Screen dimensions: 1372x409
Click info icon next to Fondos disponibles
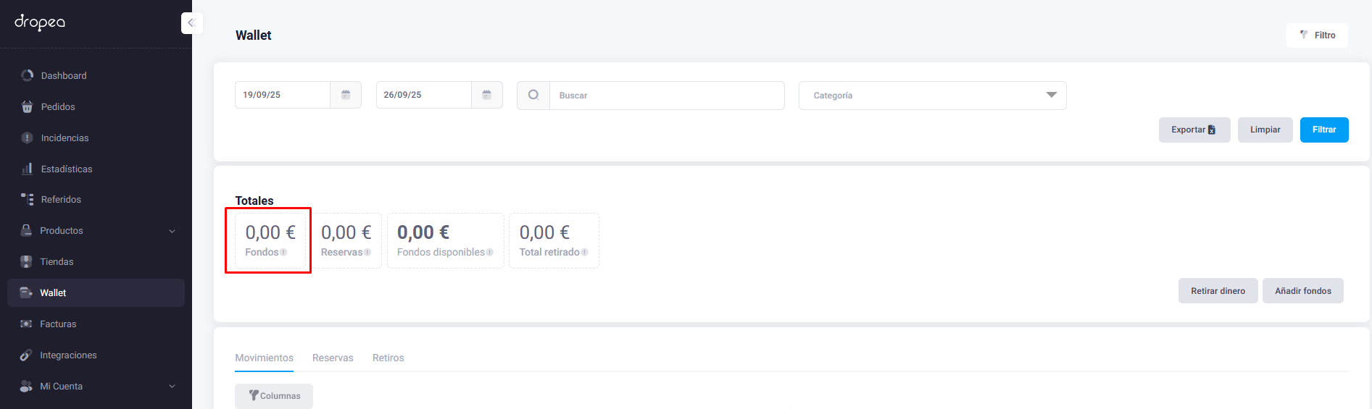pos(490,253)
